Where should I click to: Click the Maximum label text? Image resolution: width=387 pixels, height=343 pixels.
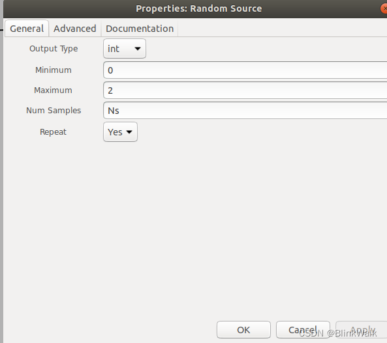point(53,90)
